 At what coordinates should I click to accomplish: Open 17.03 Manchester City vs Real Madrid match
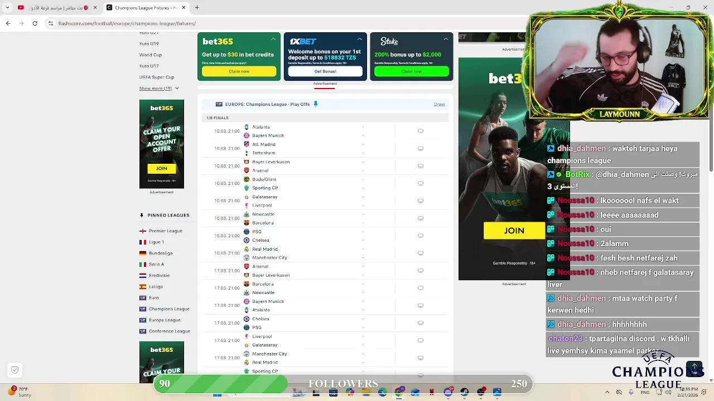tap(326, 358)
